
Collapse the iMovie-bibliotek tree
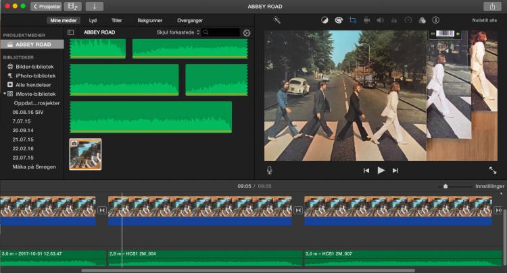pos(3,94)
